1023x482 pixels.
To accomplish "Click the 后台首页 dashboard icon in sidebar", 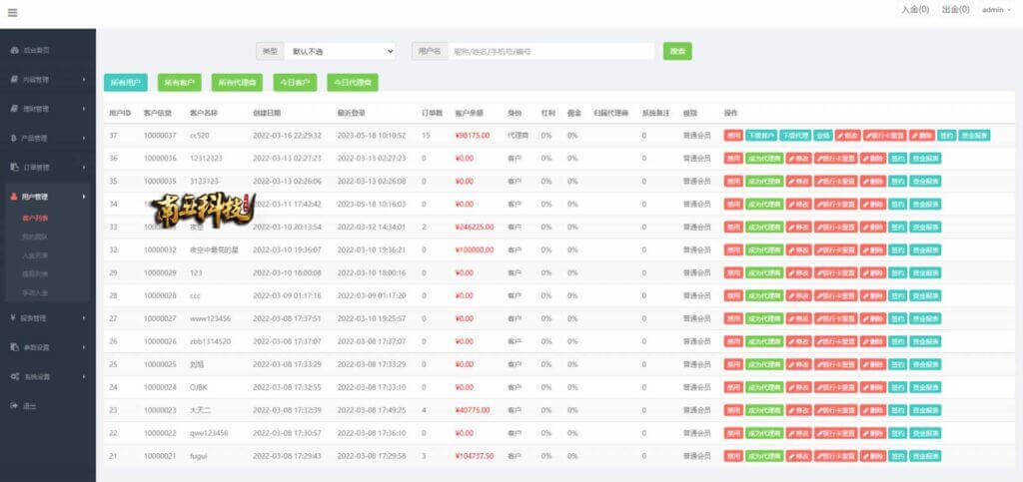I will click(14, 50).
